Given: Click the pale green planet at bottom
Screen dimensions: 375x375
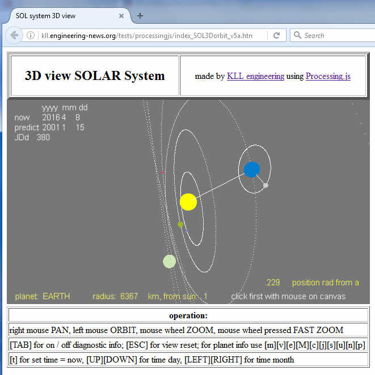Looking at the screenshot, I should point(169,261).
